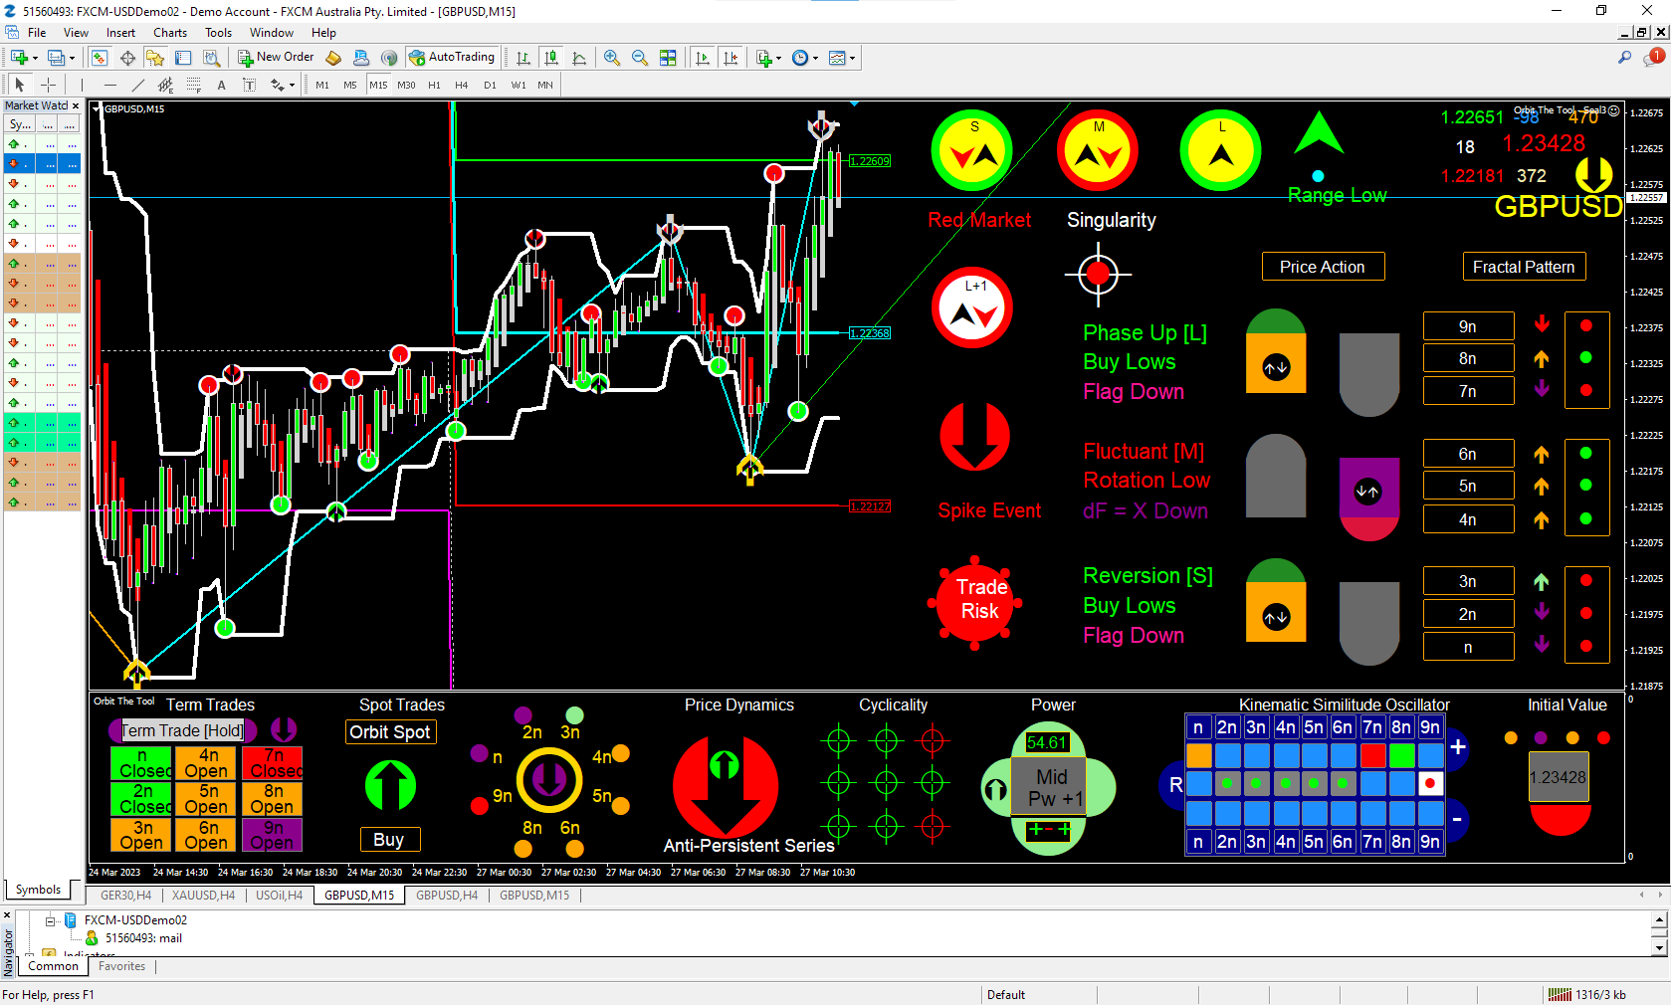Open the Terminal panel icon
1671x1005 pixels.
pos(183,58)
